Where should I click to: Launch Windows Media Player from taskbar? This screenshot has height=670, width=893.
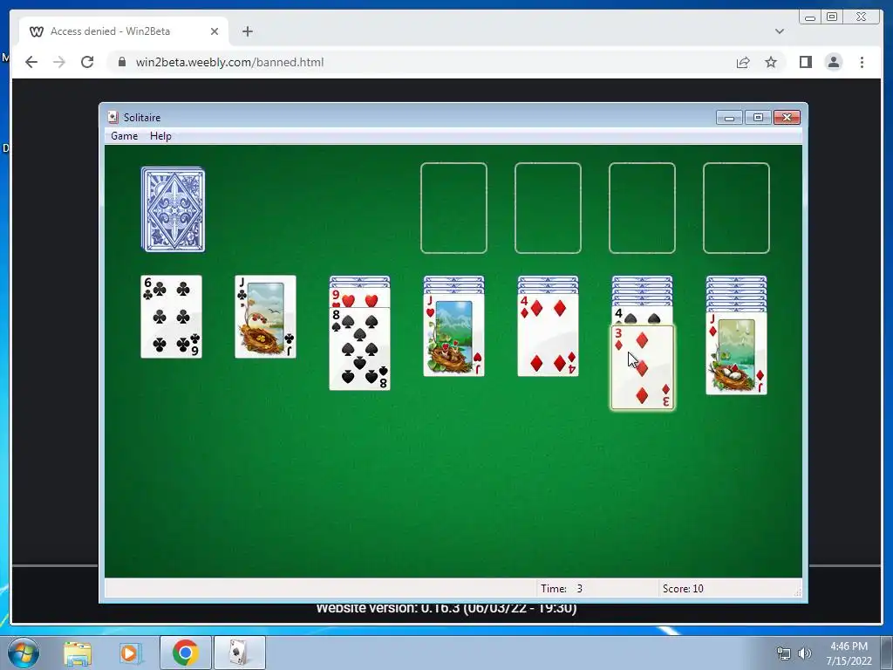coord(130,653)
